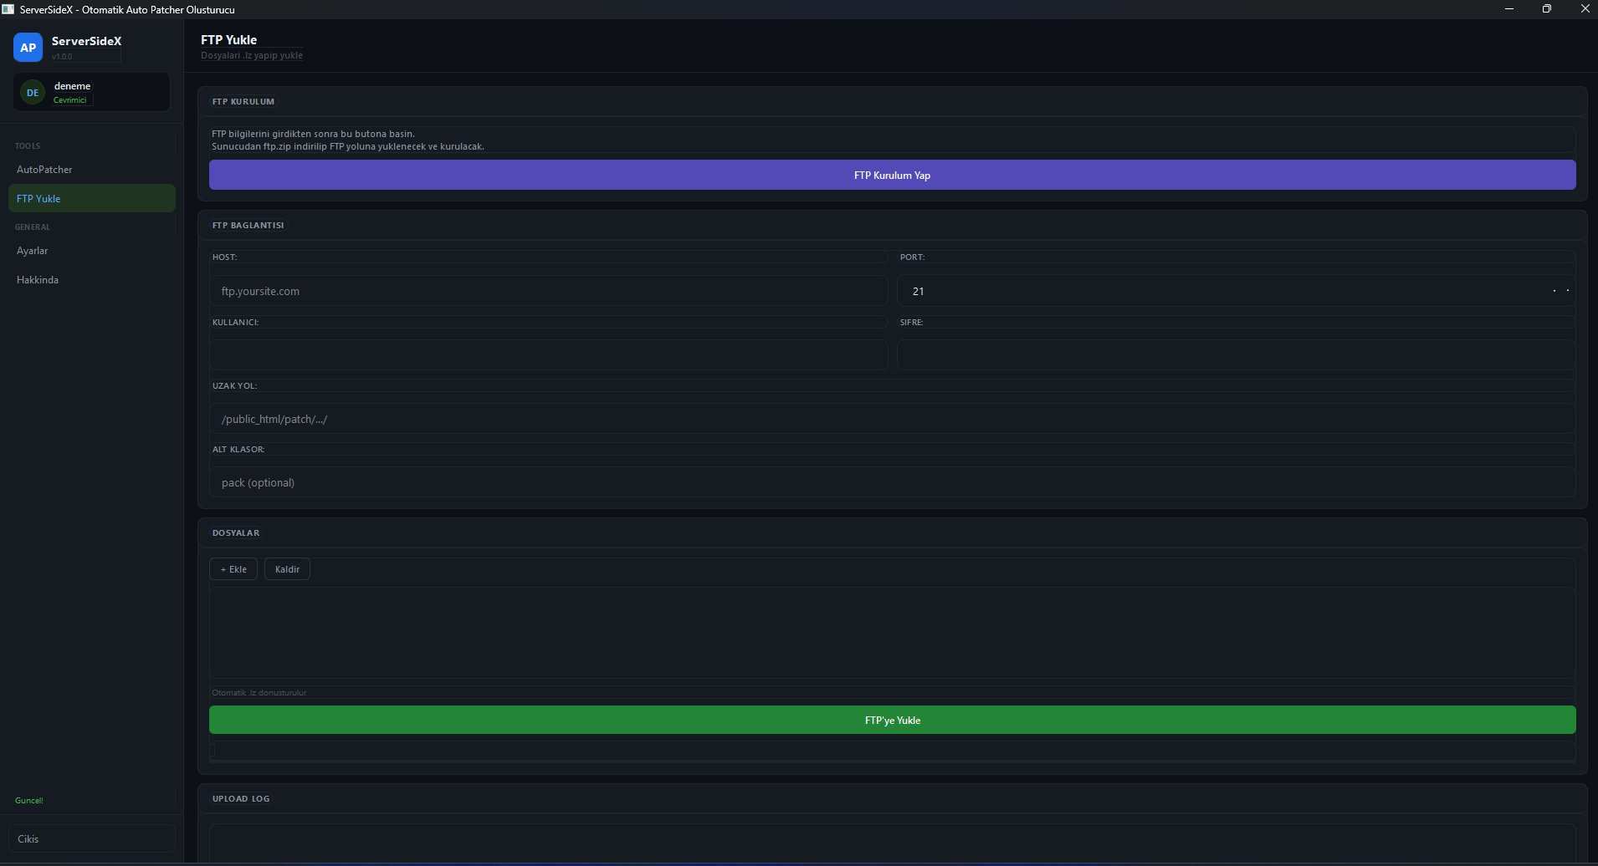The image size is (1598, 866).
Task: Focus the Host field ftp.yoursite.com
Action: [x=548, y=291]
